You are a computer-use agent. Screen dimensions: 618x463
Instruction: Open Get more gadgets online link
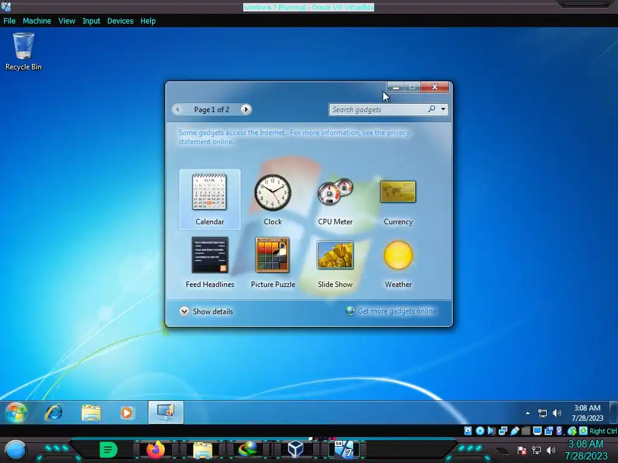(391, 311)
